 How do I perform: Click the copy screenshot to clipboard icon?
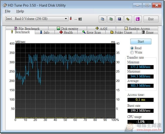(111, 19)
